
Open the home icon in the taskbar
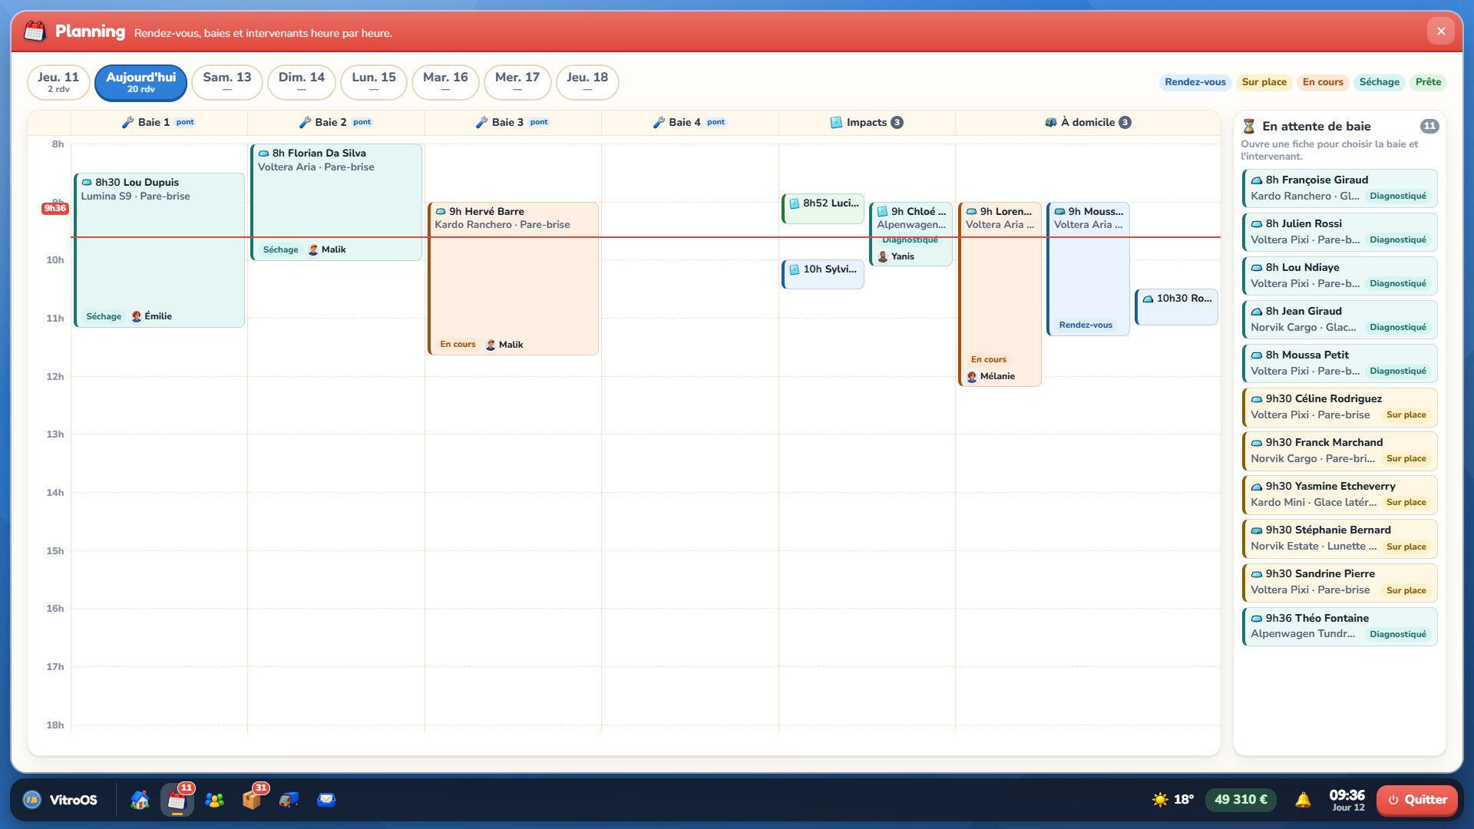(140, 800)
